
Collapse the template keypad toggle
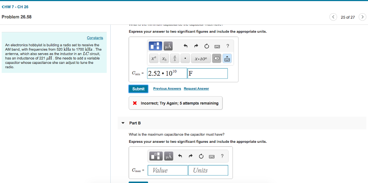[227, 58]
